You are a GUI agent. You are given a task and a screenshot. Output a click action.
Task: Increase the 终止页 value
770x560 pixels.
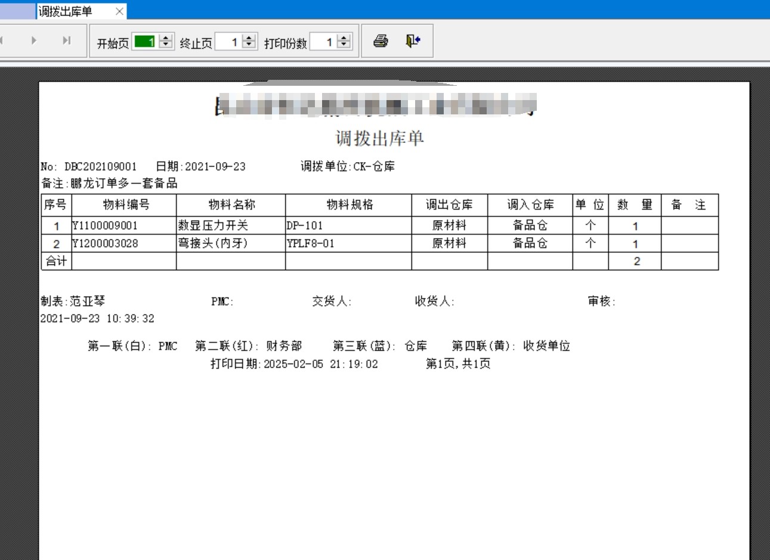250,38
